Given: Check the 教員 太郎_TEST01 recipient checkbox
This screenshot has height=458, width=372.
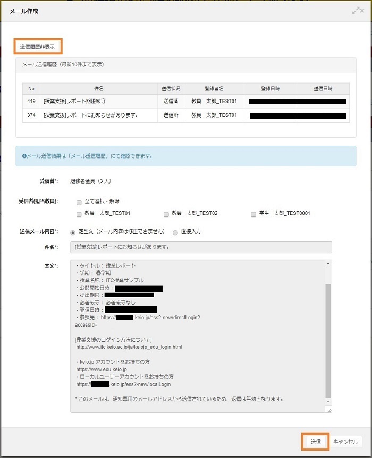Looking at the screenshot, I should pos(79,214).
